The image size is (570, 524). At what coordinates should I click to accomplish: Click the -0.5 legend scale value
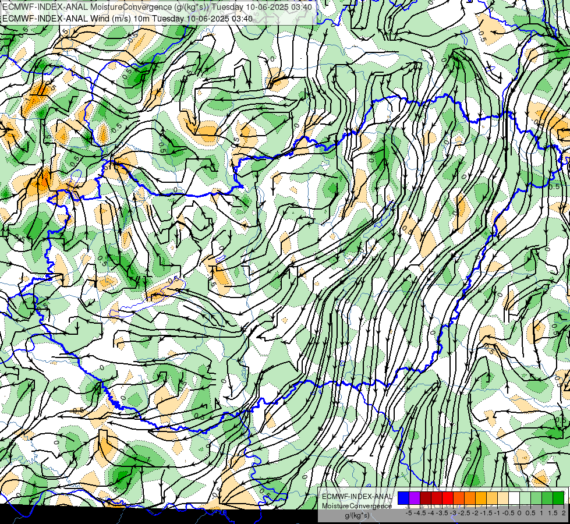point(508,513)
